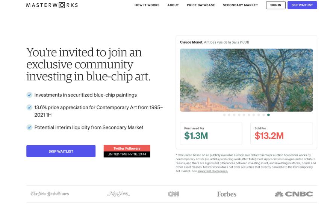This screenshot has height=213, width=336.
Task: Click the CNN logo
Action: [x=173, y=194]
